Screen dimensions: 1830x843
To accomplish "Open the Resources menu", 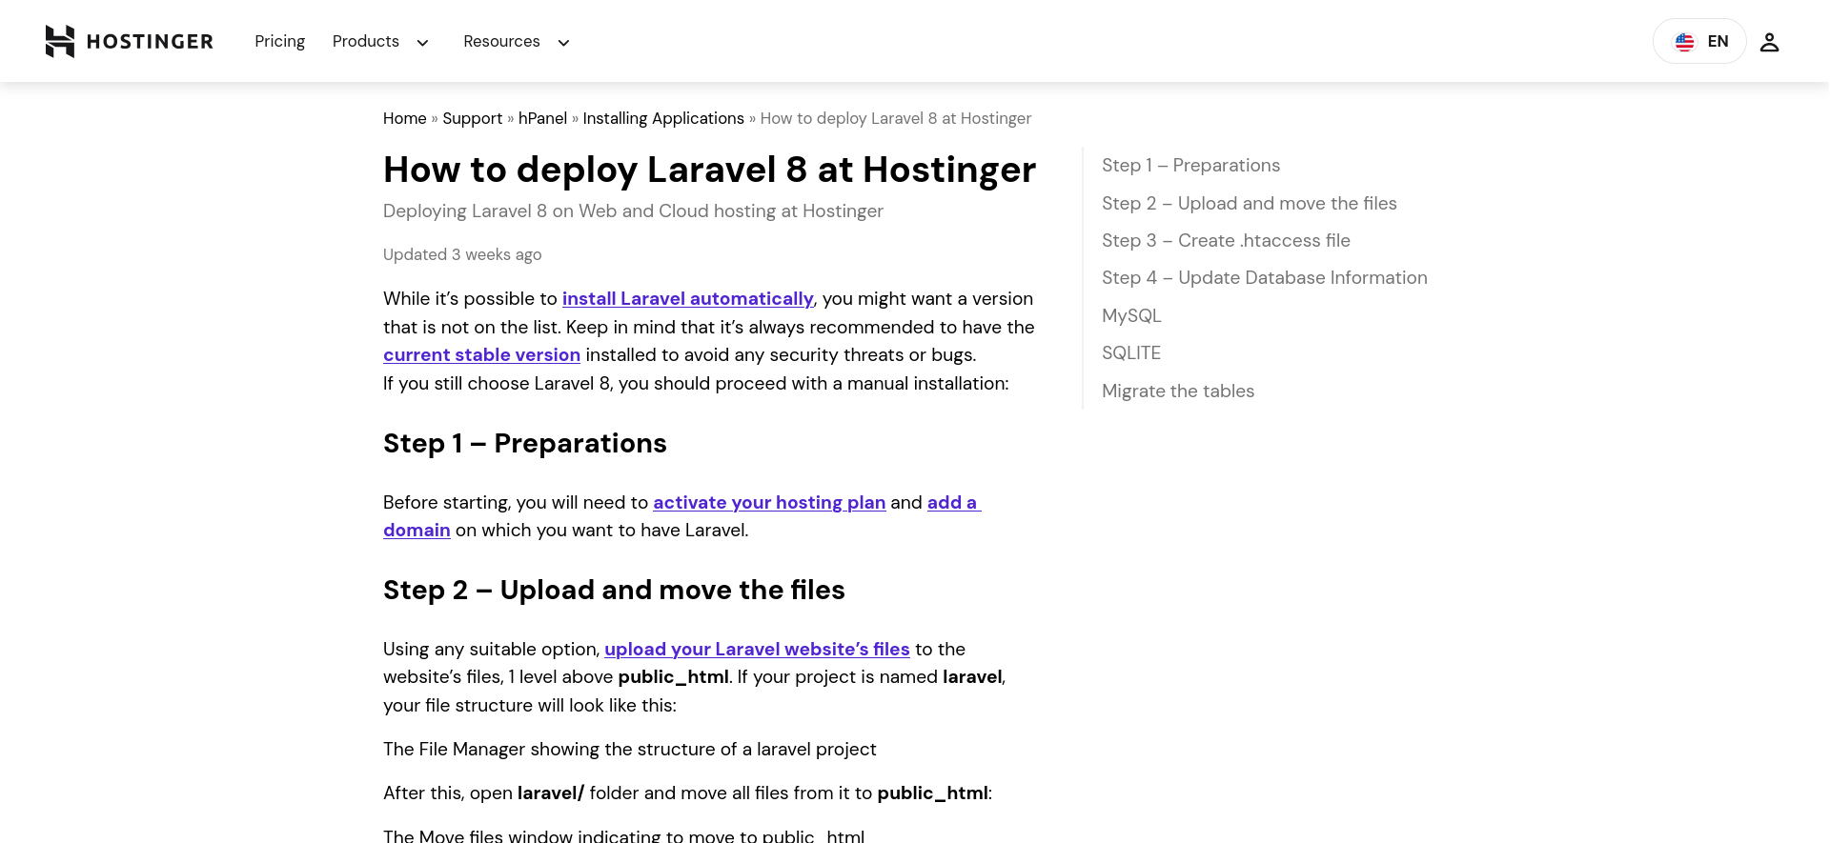I will click(x=501, y=41).
